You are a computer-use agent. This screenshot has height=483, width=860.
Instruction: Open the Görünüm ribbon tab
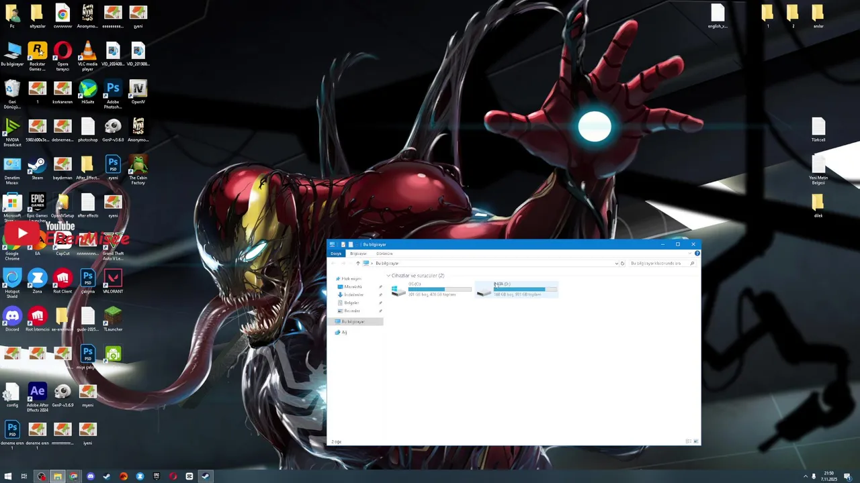[384, 254]
